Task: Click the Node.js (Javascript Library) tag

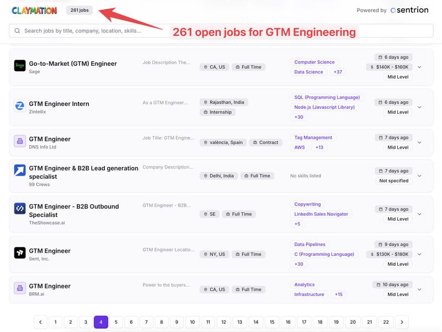Action: point(324,107)
